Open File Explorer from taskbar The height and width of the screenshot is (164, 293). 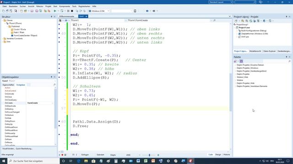coord(86,161)
